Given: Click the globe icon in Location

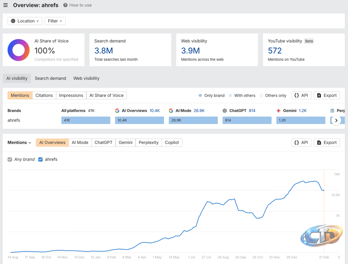Looking at the screenshot, I should (13, 21).
